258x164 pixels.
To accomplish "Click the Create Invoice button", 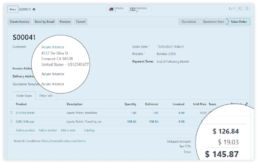I will tap(19, 22).
